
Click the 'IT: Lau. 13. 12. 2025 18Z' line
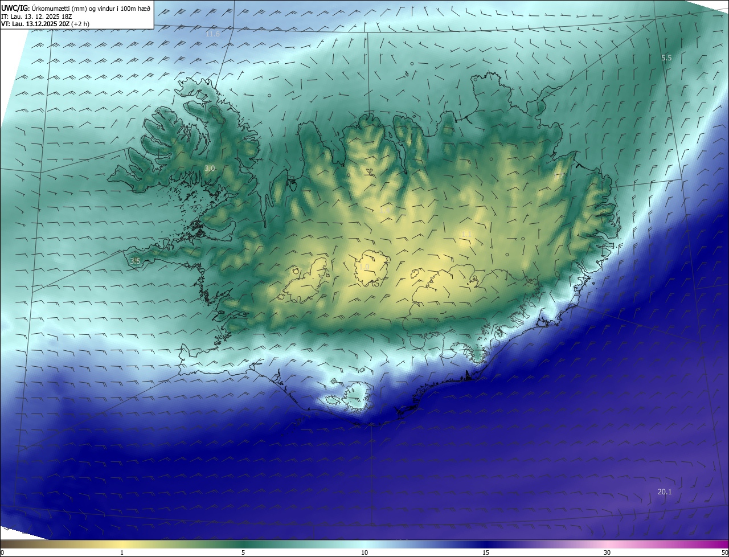(x=36, y=17)
